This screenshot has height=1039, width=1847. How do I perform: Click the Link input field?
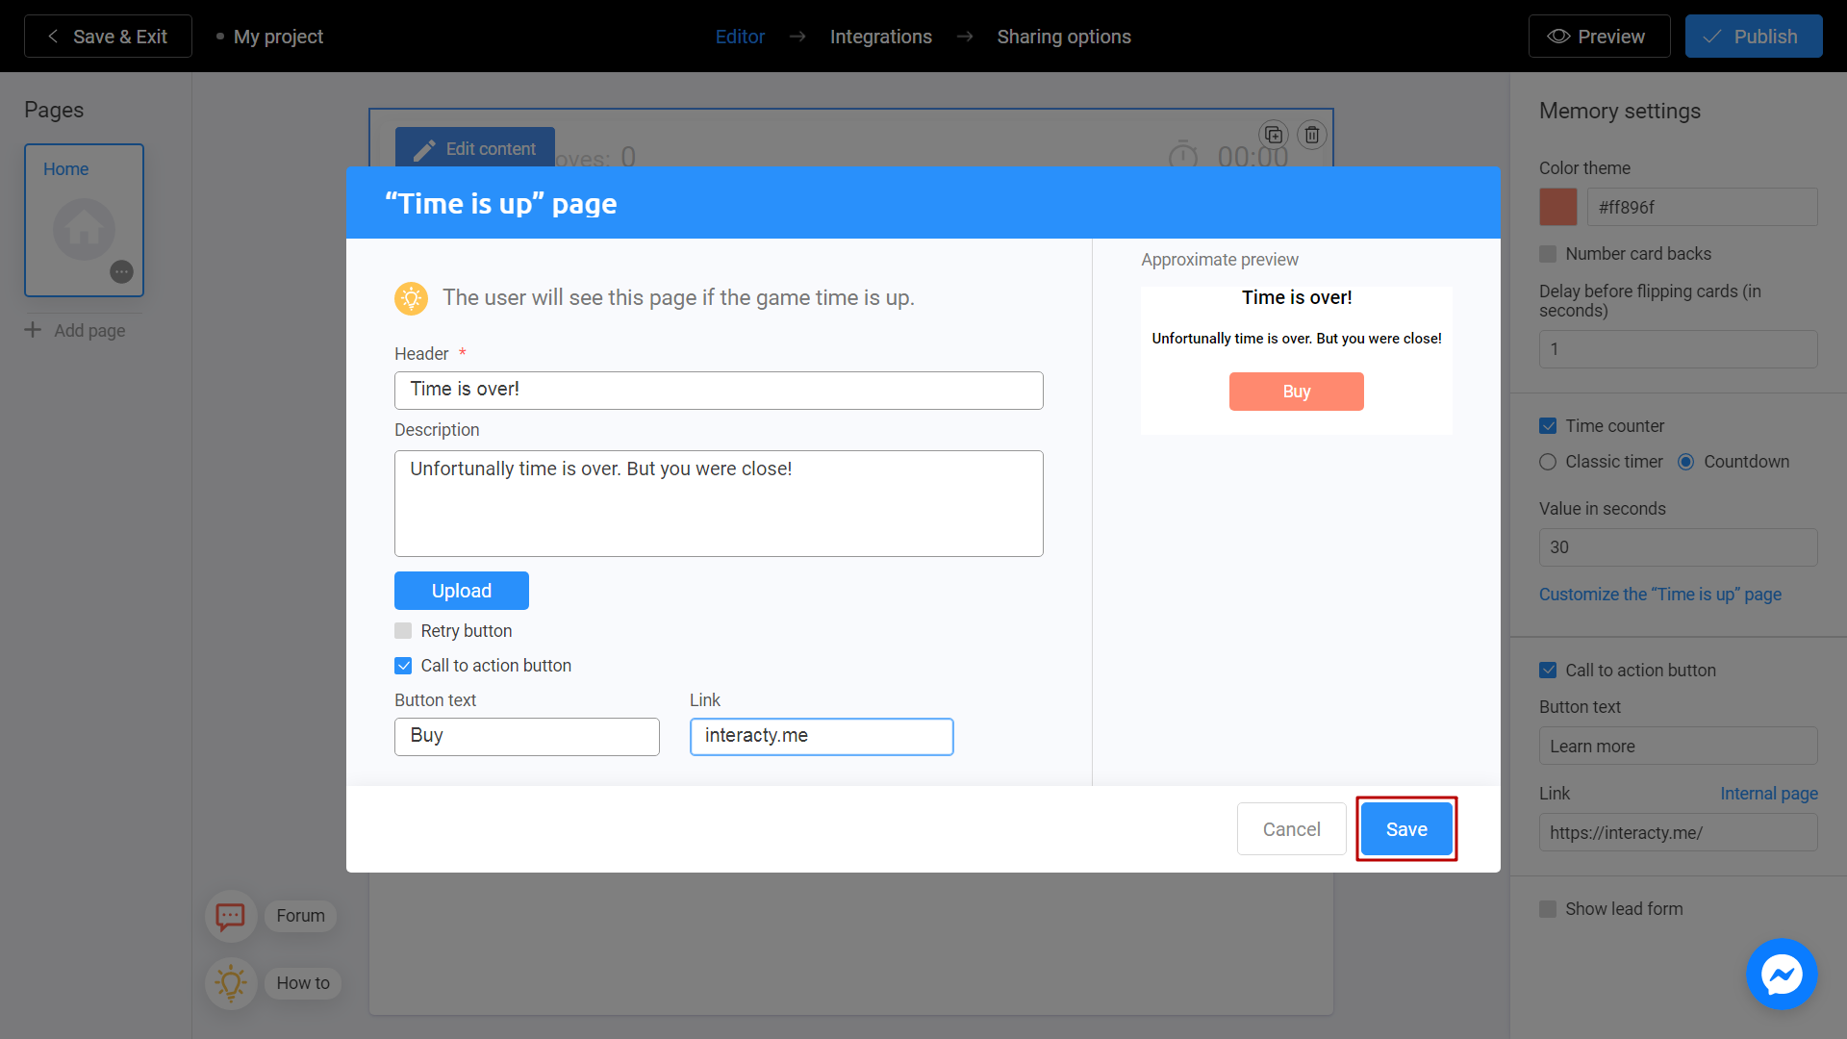[821, 736]
